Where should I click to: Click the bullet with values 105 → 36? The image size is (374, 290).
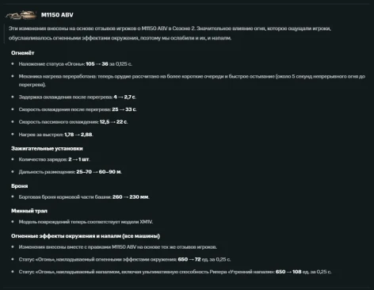75,64
